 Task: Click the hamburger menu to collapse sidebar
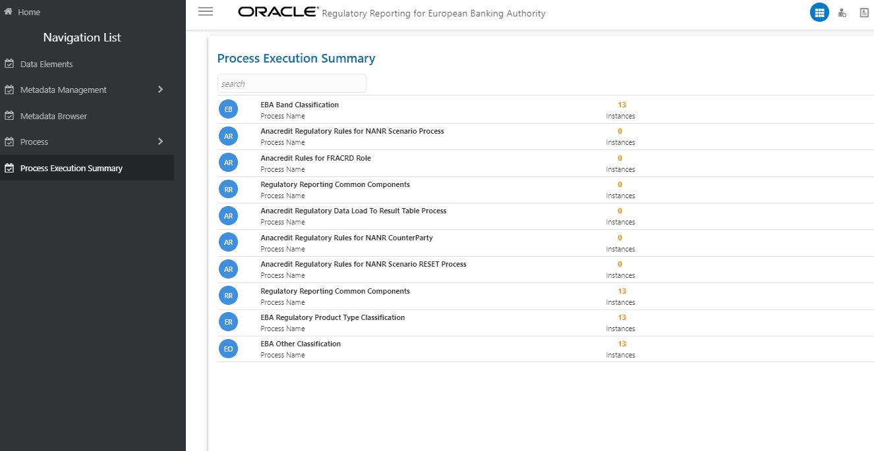206,11
